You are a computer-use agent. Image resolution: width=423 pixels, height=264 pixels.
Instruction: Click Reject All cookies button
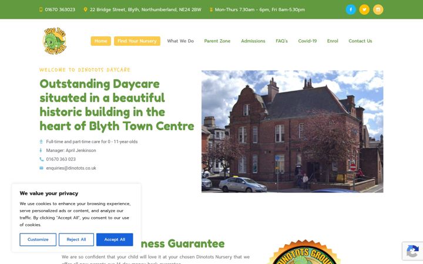[76, 239]
